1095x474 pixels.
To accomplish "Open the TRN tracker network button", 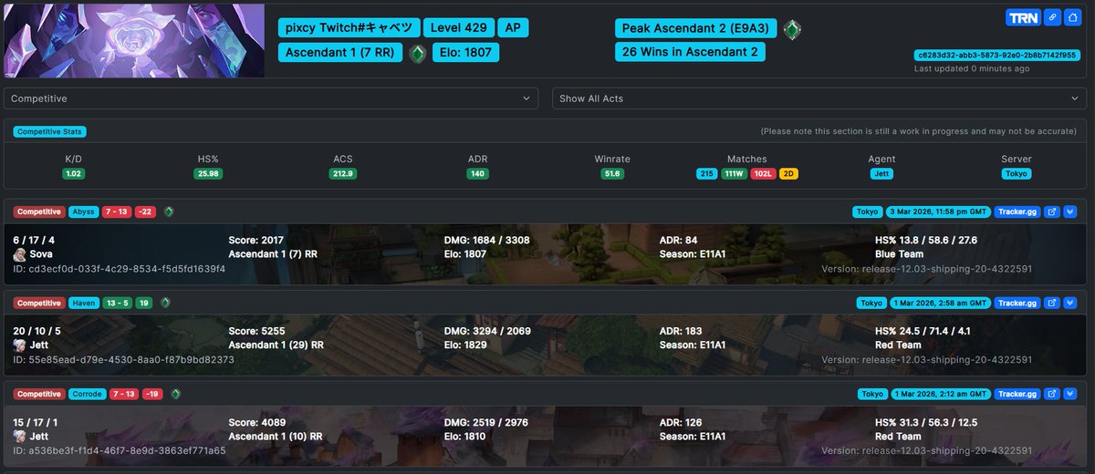I will [1023, 17].
